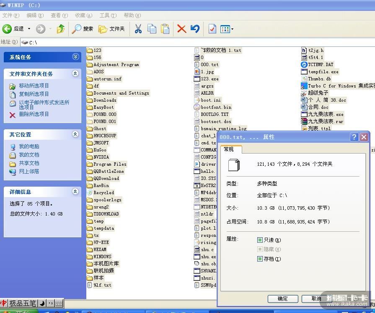This screenshot has height=313, width=375.
Task: Go up one folder level
Action: (x=61, y=29)
